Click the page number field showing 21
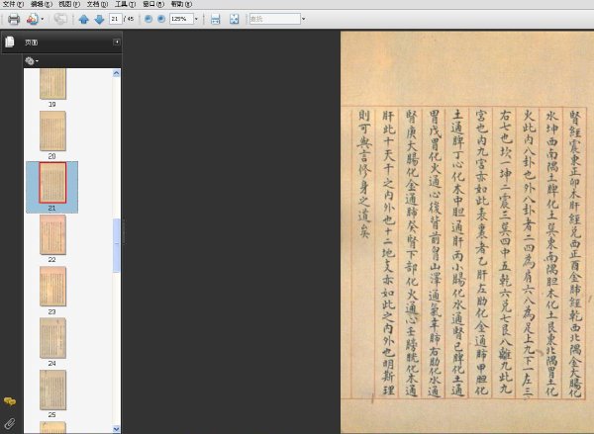This screenshot has height=434, width=594. (115, 19)
